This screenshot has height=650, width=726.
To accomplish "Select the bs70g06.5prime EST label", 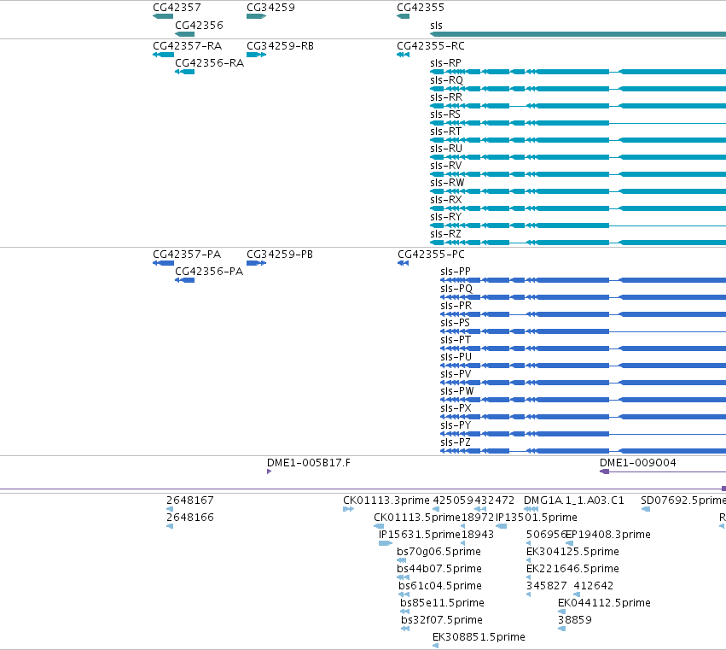I will point(439,552).
